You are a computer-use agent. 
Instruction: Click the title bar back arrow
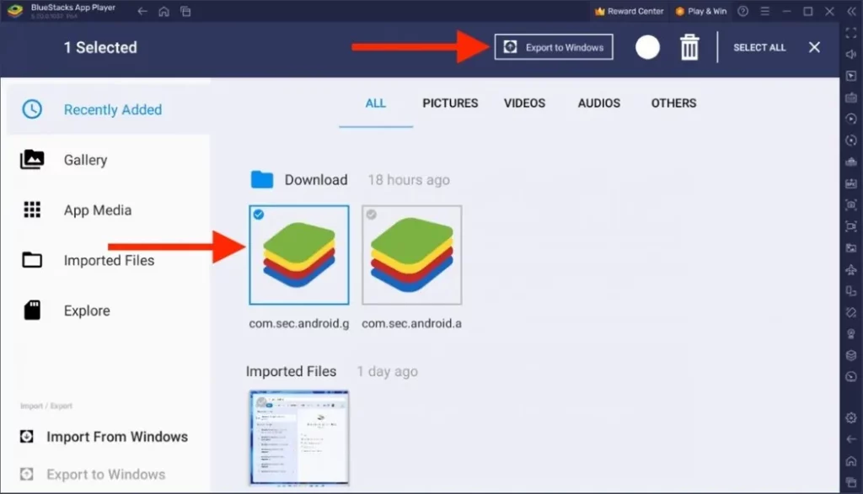(x=142, y=11)
